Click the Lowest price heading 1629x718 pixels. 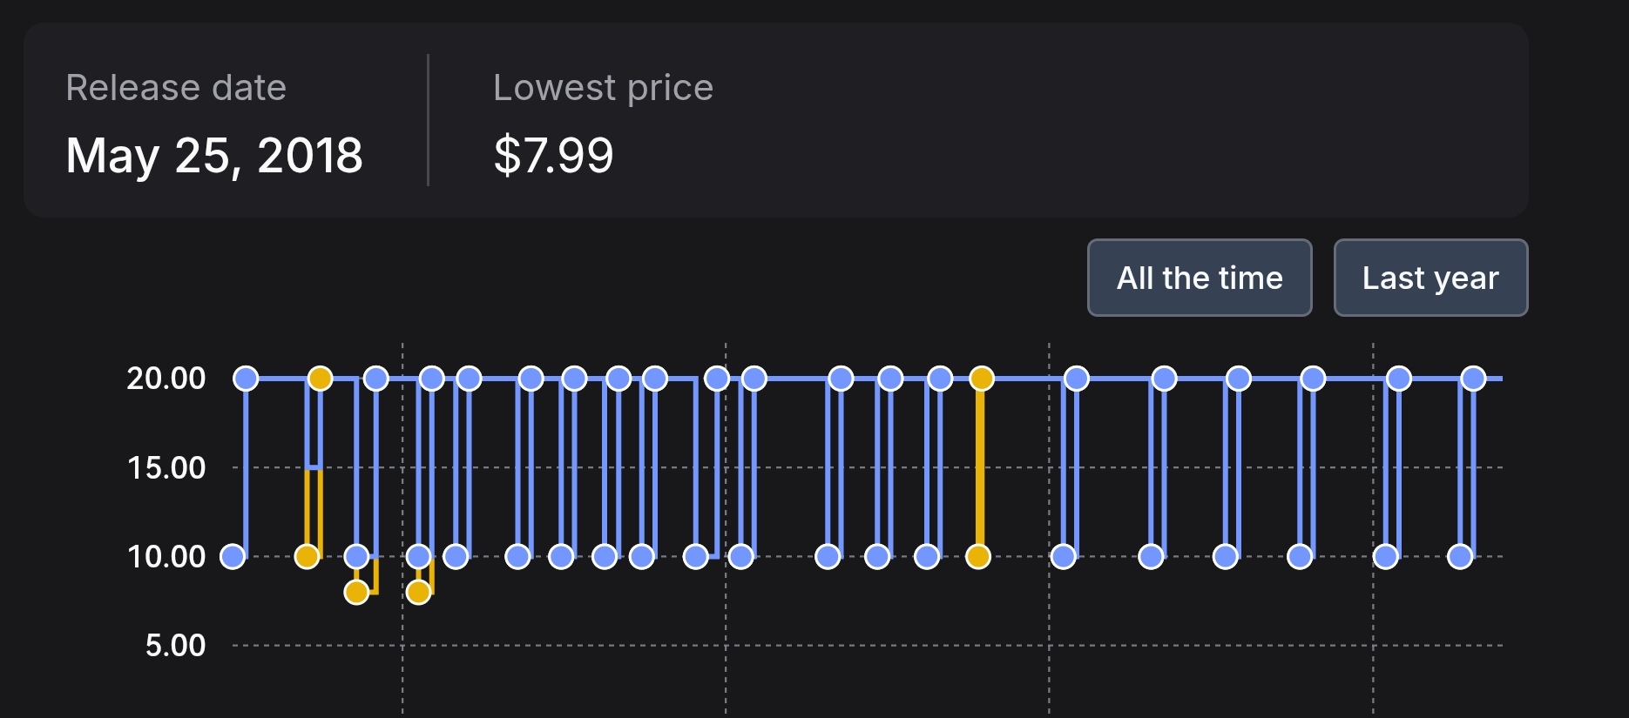(x=603, y=88)
